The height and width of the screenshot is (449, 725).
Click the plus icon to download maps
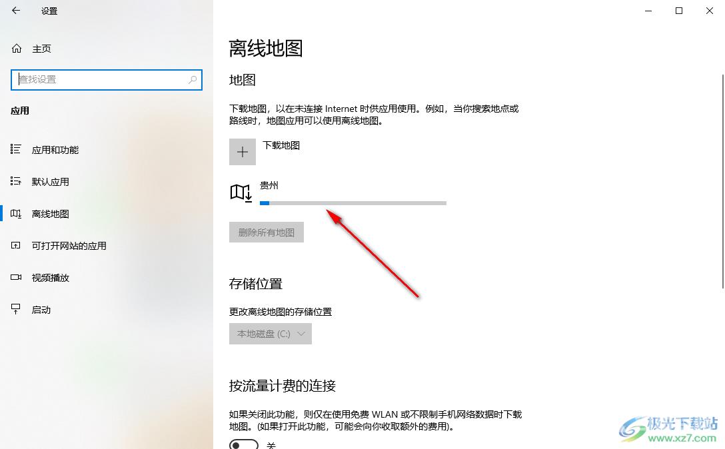point(243,152)
